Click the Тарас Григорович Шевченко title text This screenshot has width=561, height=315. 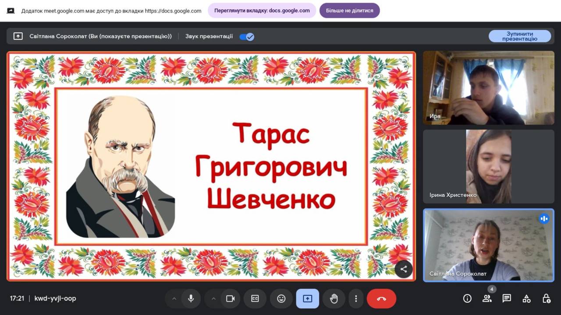point(271,166)
